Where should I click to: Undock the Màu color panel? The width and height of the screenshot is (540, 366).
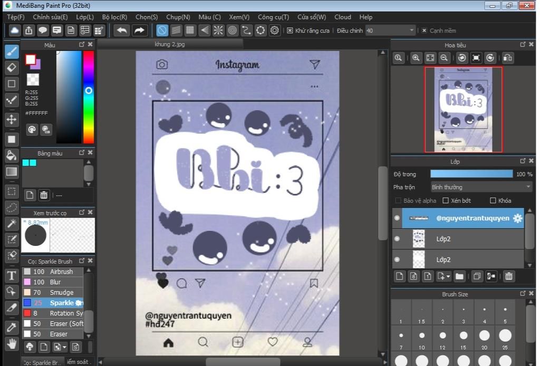(82, 44)
